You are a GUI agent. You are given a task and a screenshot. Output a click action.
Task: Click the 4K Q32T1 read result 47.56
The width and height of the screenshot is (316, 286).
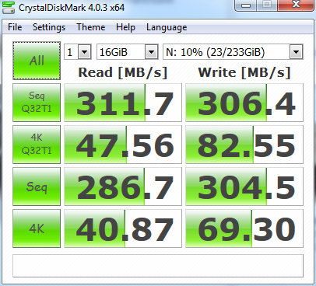click(x=123, y=145)
